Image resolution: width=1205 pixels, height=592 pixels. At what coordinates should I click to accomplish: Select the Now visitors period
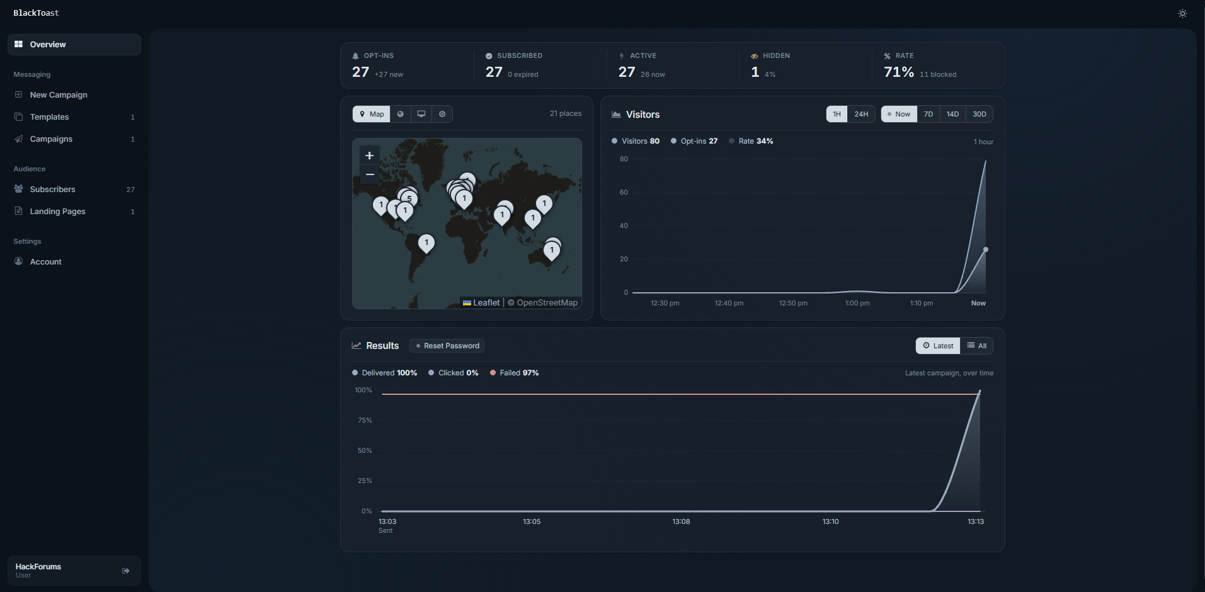[899, 114]
